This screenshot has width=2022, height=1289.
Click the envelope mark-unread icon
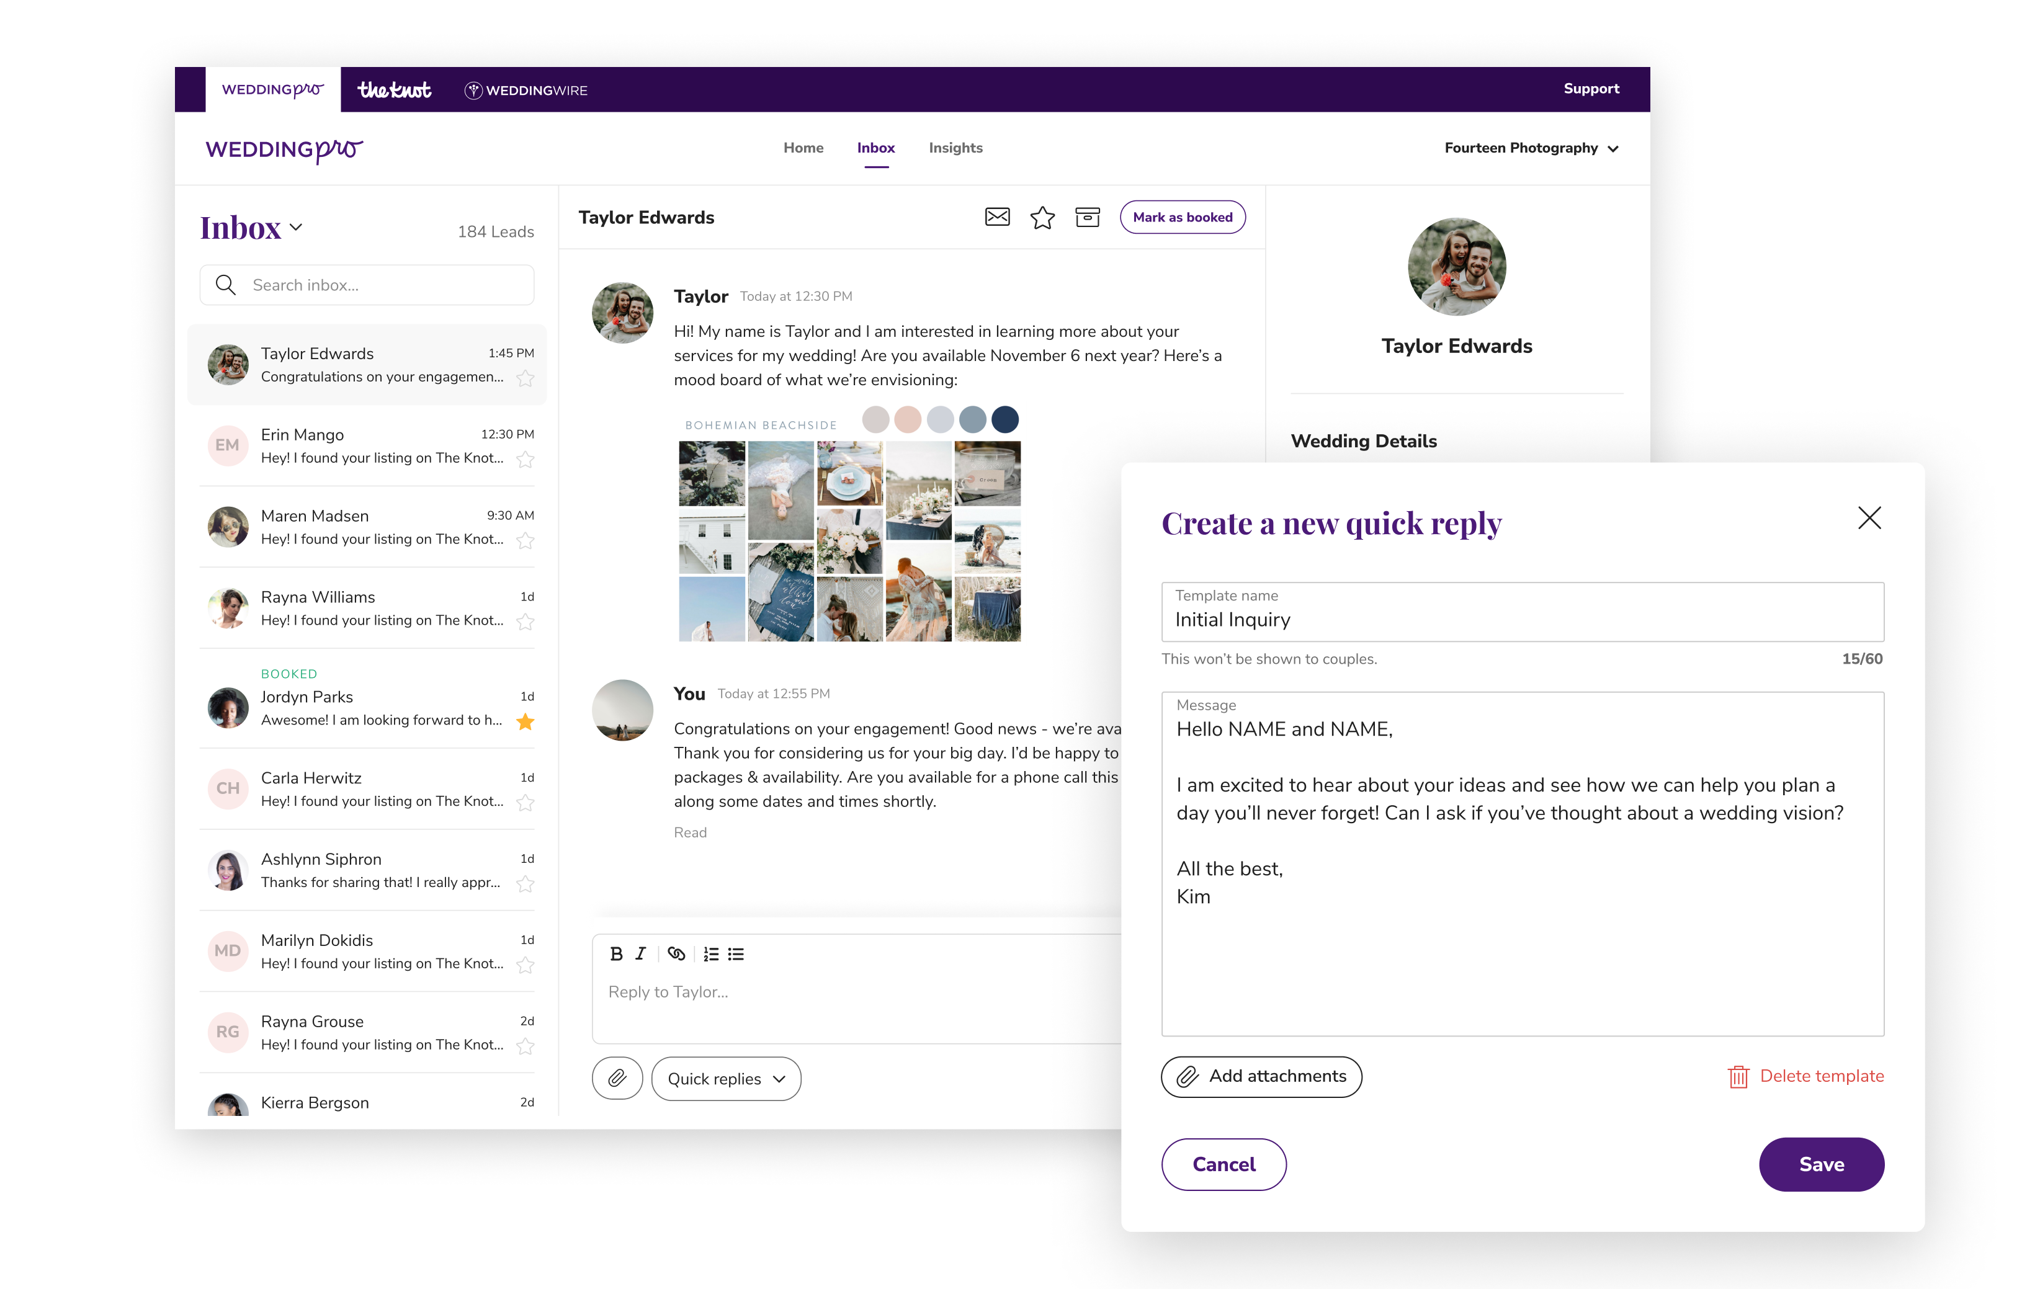coord(996,218)
